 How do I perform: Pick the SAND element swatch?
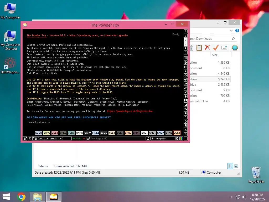pyautogui.click(x=128, y=133)
